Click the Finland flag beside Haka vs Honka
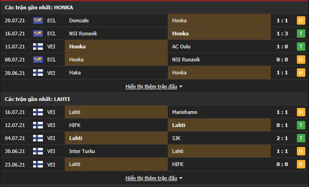309x187 pixels. point(38,73)
